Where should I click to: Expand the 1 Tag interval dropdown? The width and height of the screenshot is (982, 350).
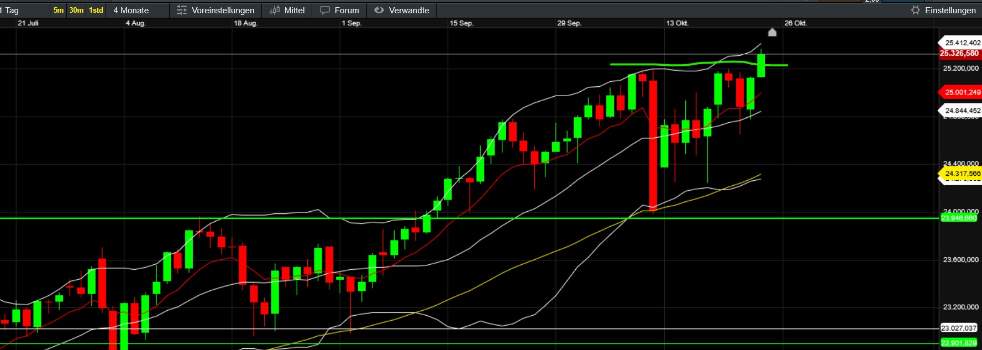(11, 11)
